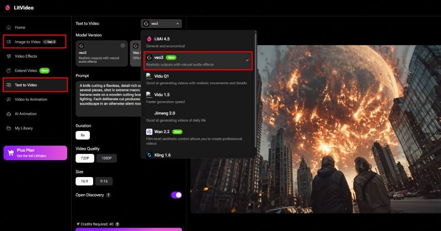Click the Video Effects sidebar icon
This screenshot has width=441, height=231.
pyautogui.click(x=8, y=56)
